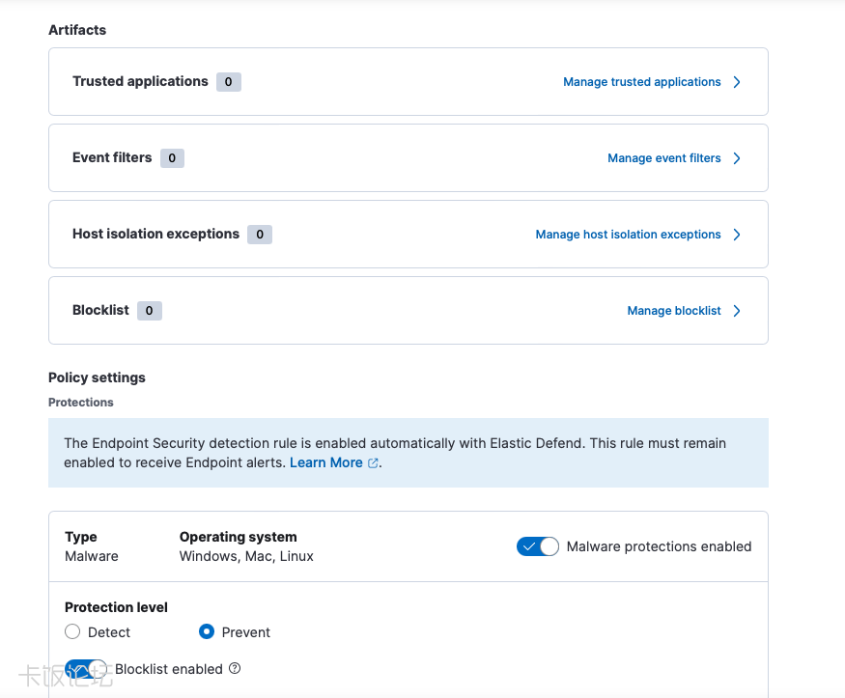The height and width of the screenshot is (698, 845).
Task: Click the Trusted applications count badge
Action: [x=229, y=82]
